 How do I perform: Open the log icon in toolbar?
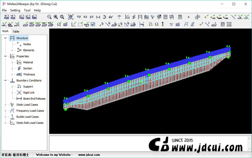pyautogui.click(x=142, y=24)
